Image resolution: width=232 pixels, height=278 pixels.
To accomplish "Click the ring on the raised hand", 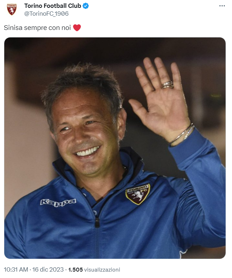I will pyautogui.click(x=167, y=85).
